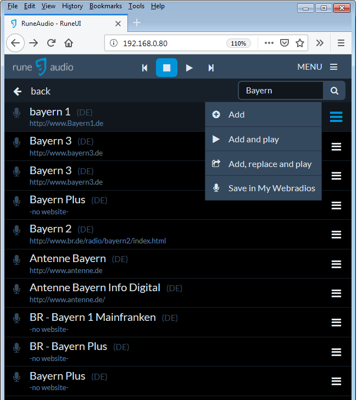Open actions for first Bayern Plus row

click(336, 205)
